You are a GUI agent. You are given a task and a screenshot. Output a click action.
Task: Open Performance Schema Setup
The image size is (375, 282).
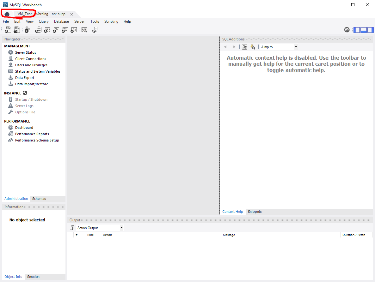coord(37,140)
